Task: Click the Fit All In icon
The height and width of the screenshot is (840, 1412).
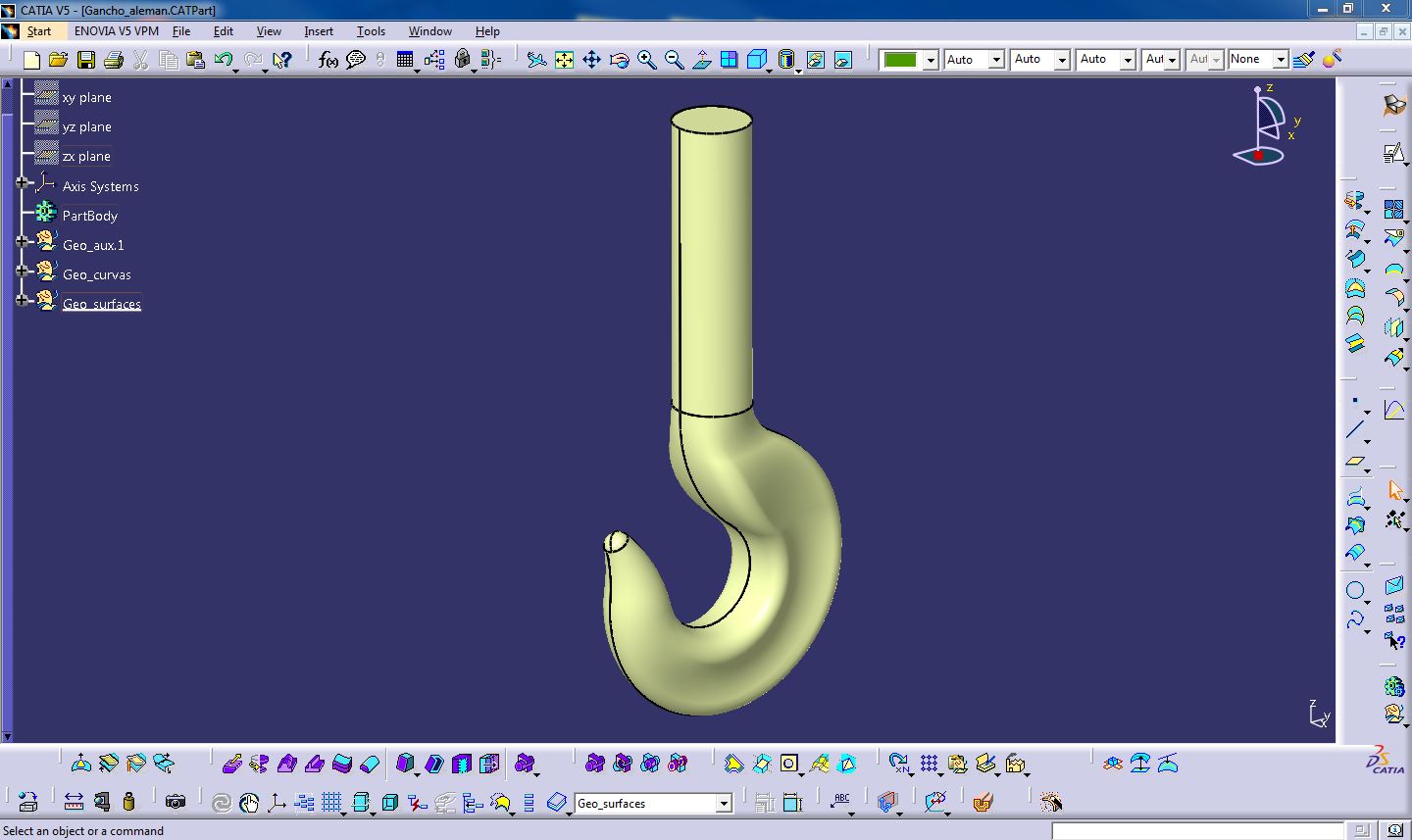Action: click(564, 60)
